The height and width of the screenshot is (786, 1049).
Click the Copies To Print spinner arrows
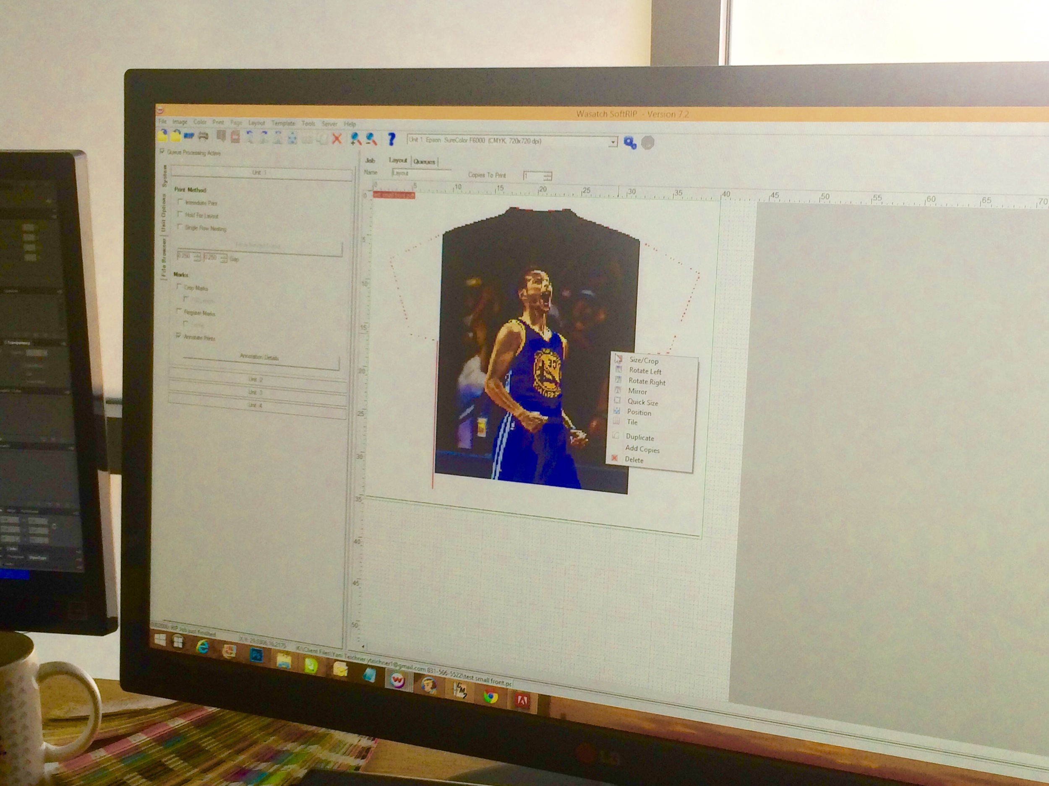coord(548,176)
